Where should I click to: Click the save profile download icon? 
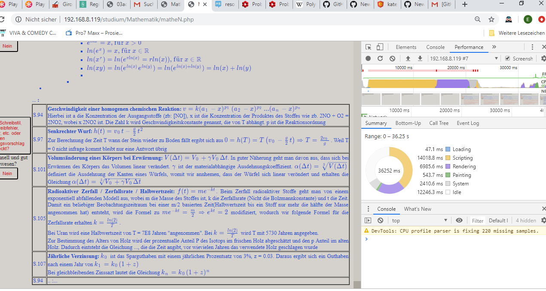[420, 58]
